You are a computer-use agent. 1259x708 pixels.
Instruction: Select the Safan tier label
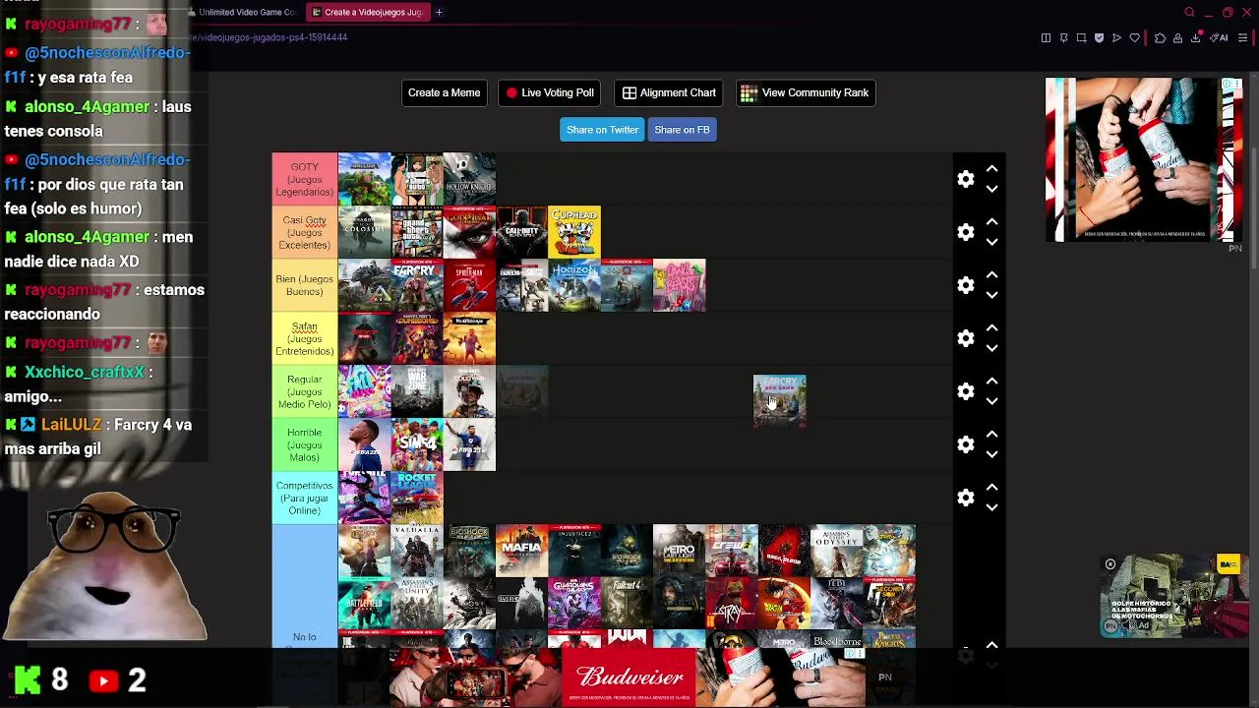click(305, 338)
